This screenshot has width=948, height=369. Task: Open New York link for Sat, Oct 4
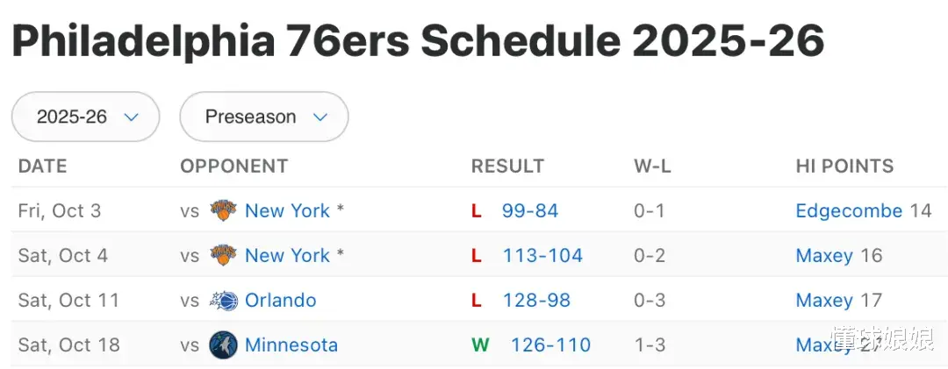[x=287, y=255]
